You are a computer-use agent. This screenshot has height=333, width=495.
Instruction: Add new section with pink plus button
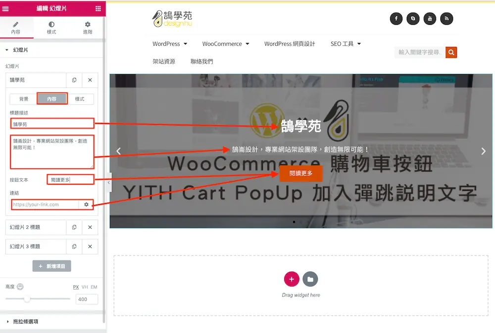point(292,279)
